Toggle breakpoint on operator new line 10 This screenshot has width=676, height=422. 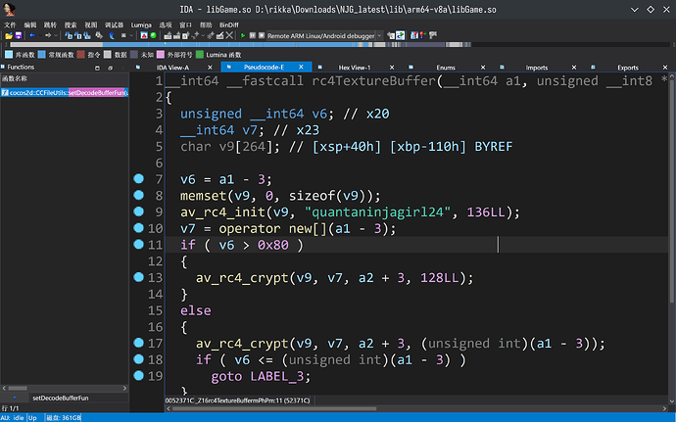pyautogui.click(x=138, y=227)
